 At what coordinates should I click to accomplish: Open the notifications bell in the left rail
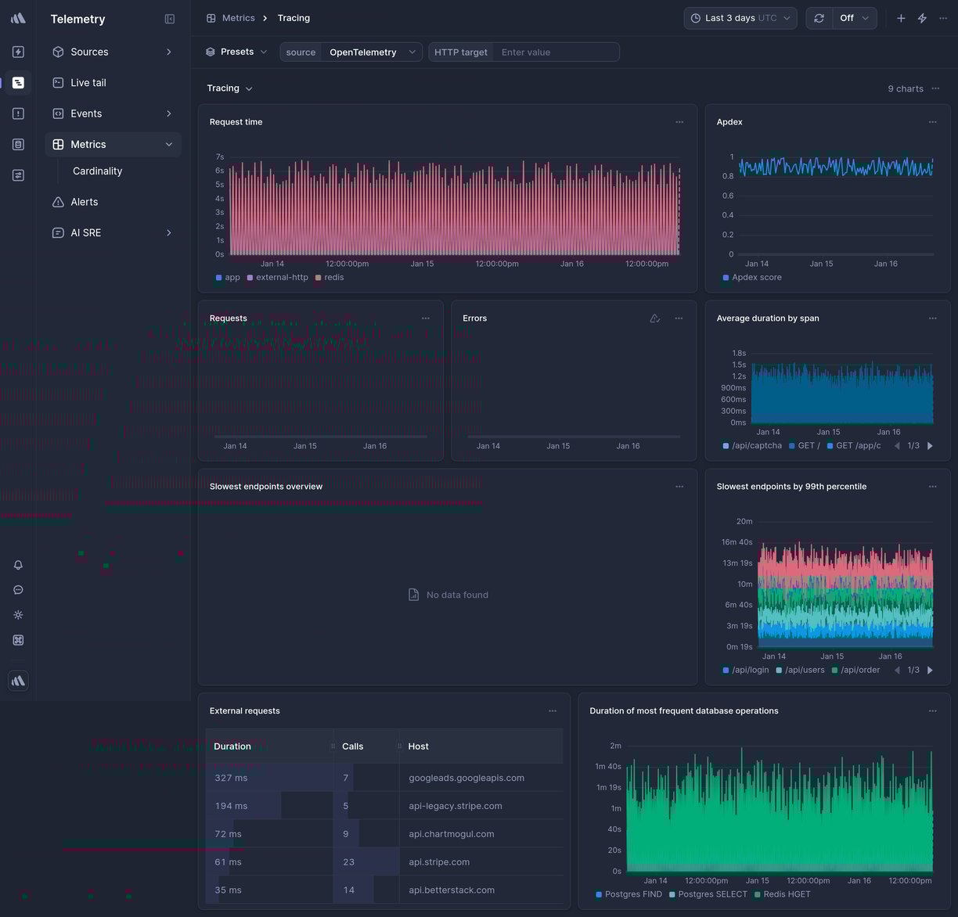pyautogui.click(x=18, y=564)
